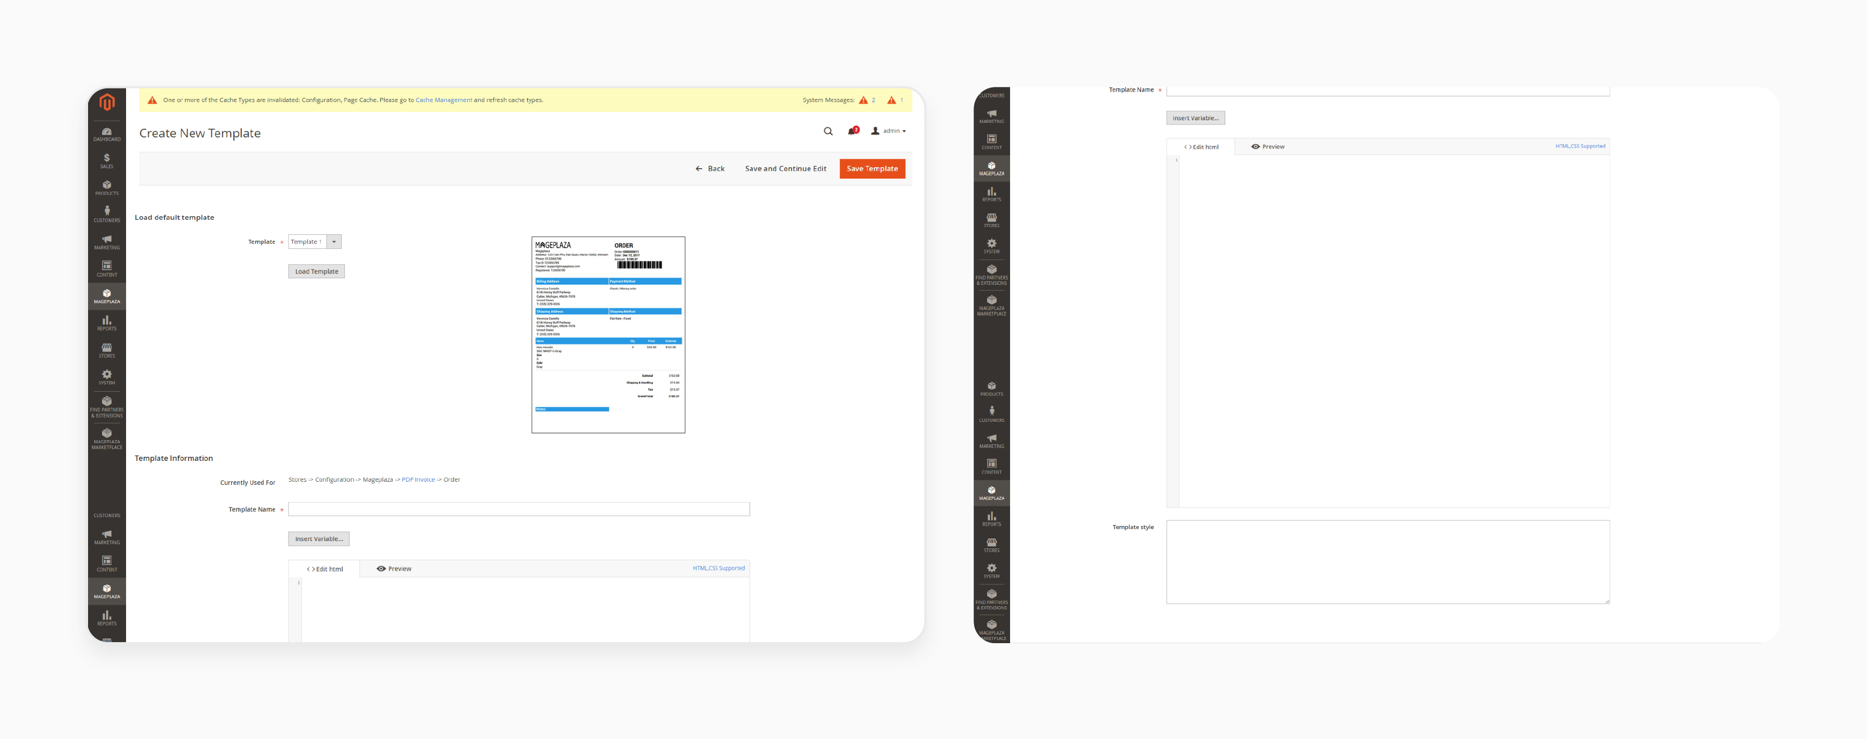Switch to Edit html tab on right page

pos(1201,146)
